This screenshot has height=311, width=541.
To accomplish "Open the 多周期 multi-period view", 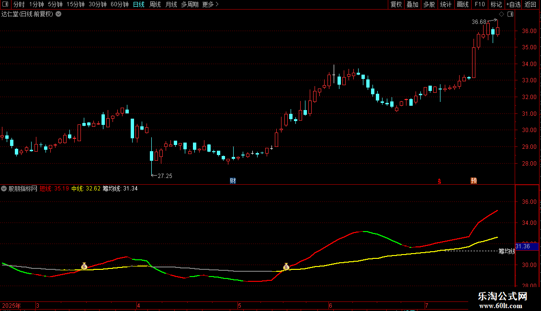I will pyautogui.click(x=190, y=4).
